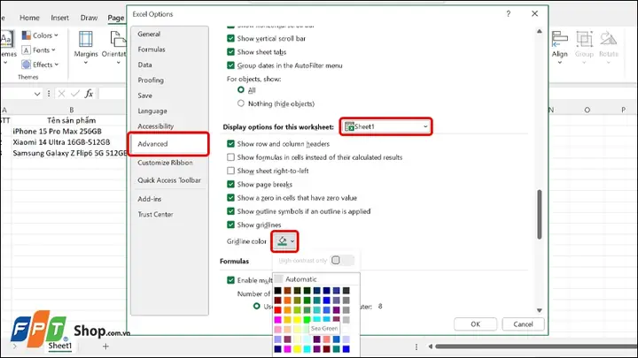This screenshot has height=358, width=638.
Task: Click OK in Excel Options
Action: pos(475,324)
